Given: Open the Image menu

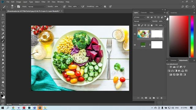Looking at the screenshot, I should tap(19, 2).
